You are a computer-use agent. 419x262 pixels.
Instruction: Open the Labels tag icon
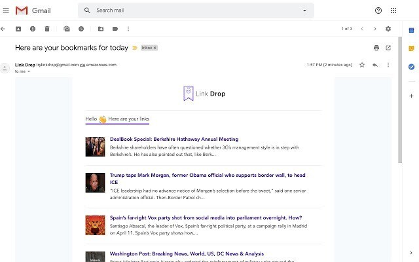(115, 29)
